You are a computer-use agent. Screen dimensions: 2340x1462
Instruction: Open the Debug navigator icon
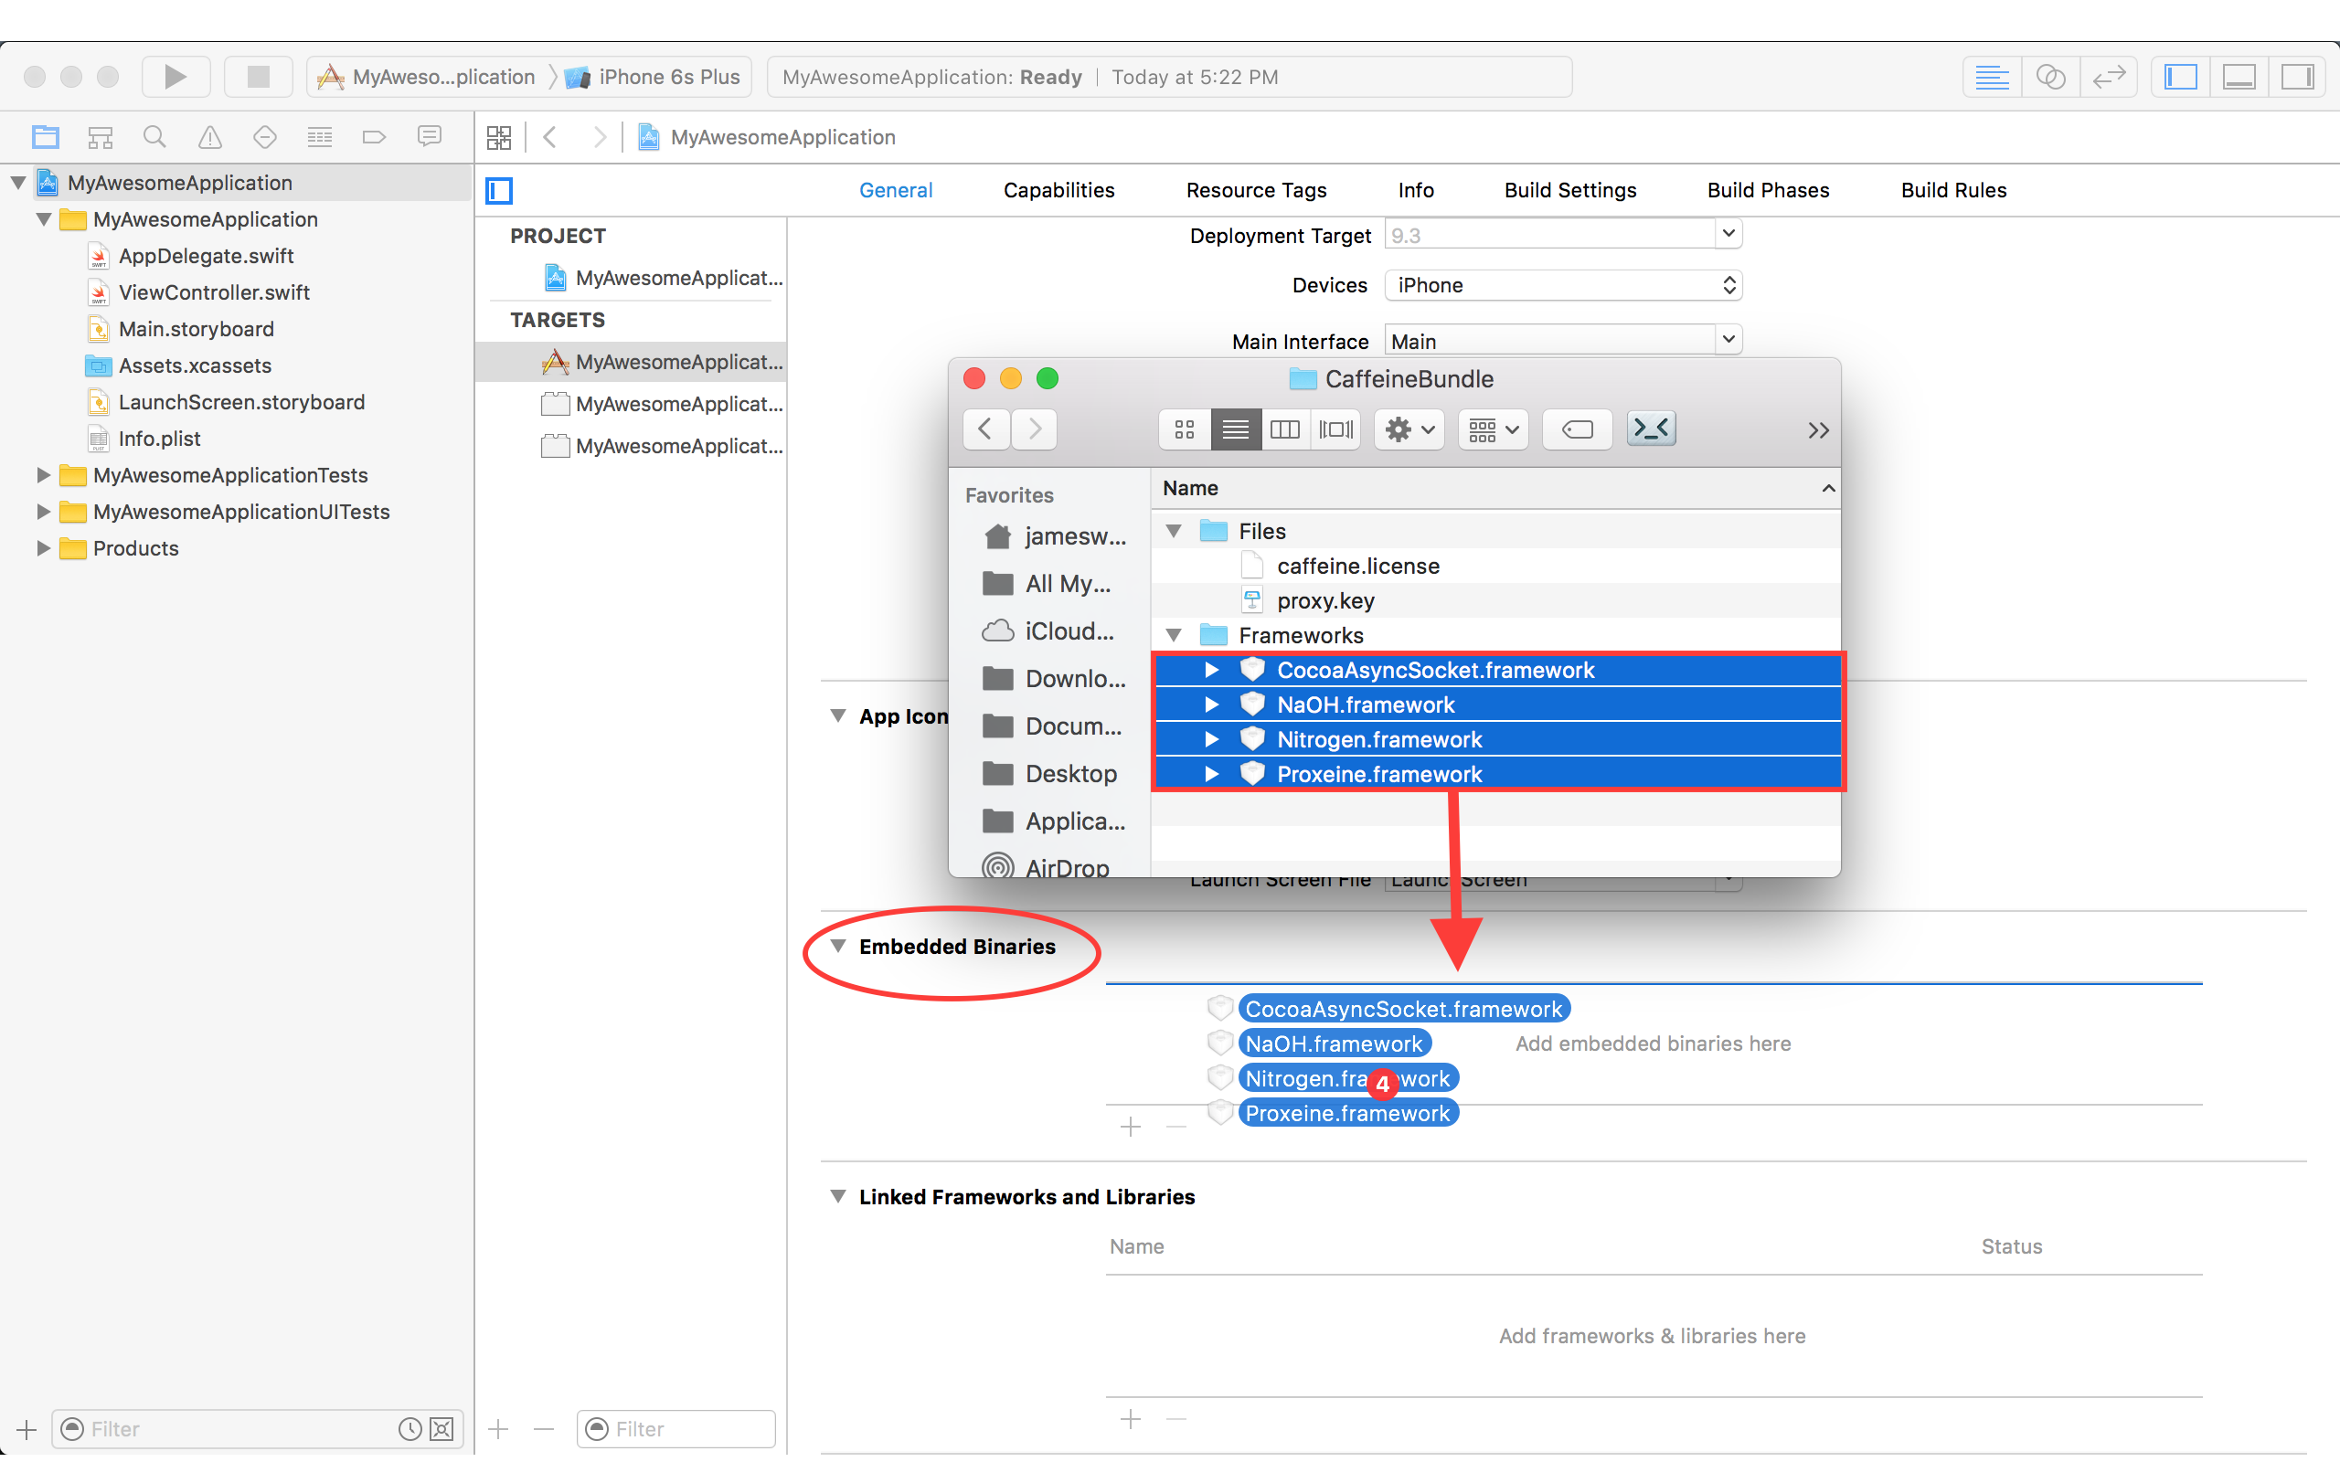(x=319, y=137)
